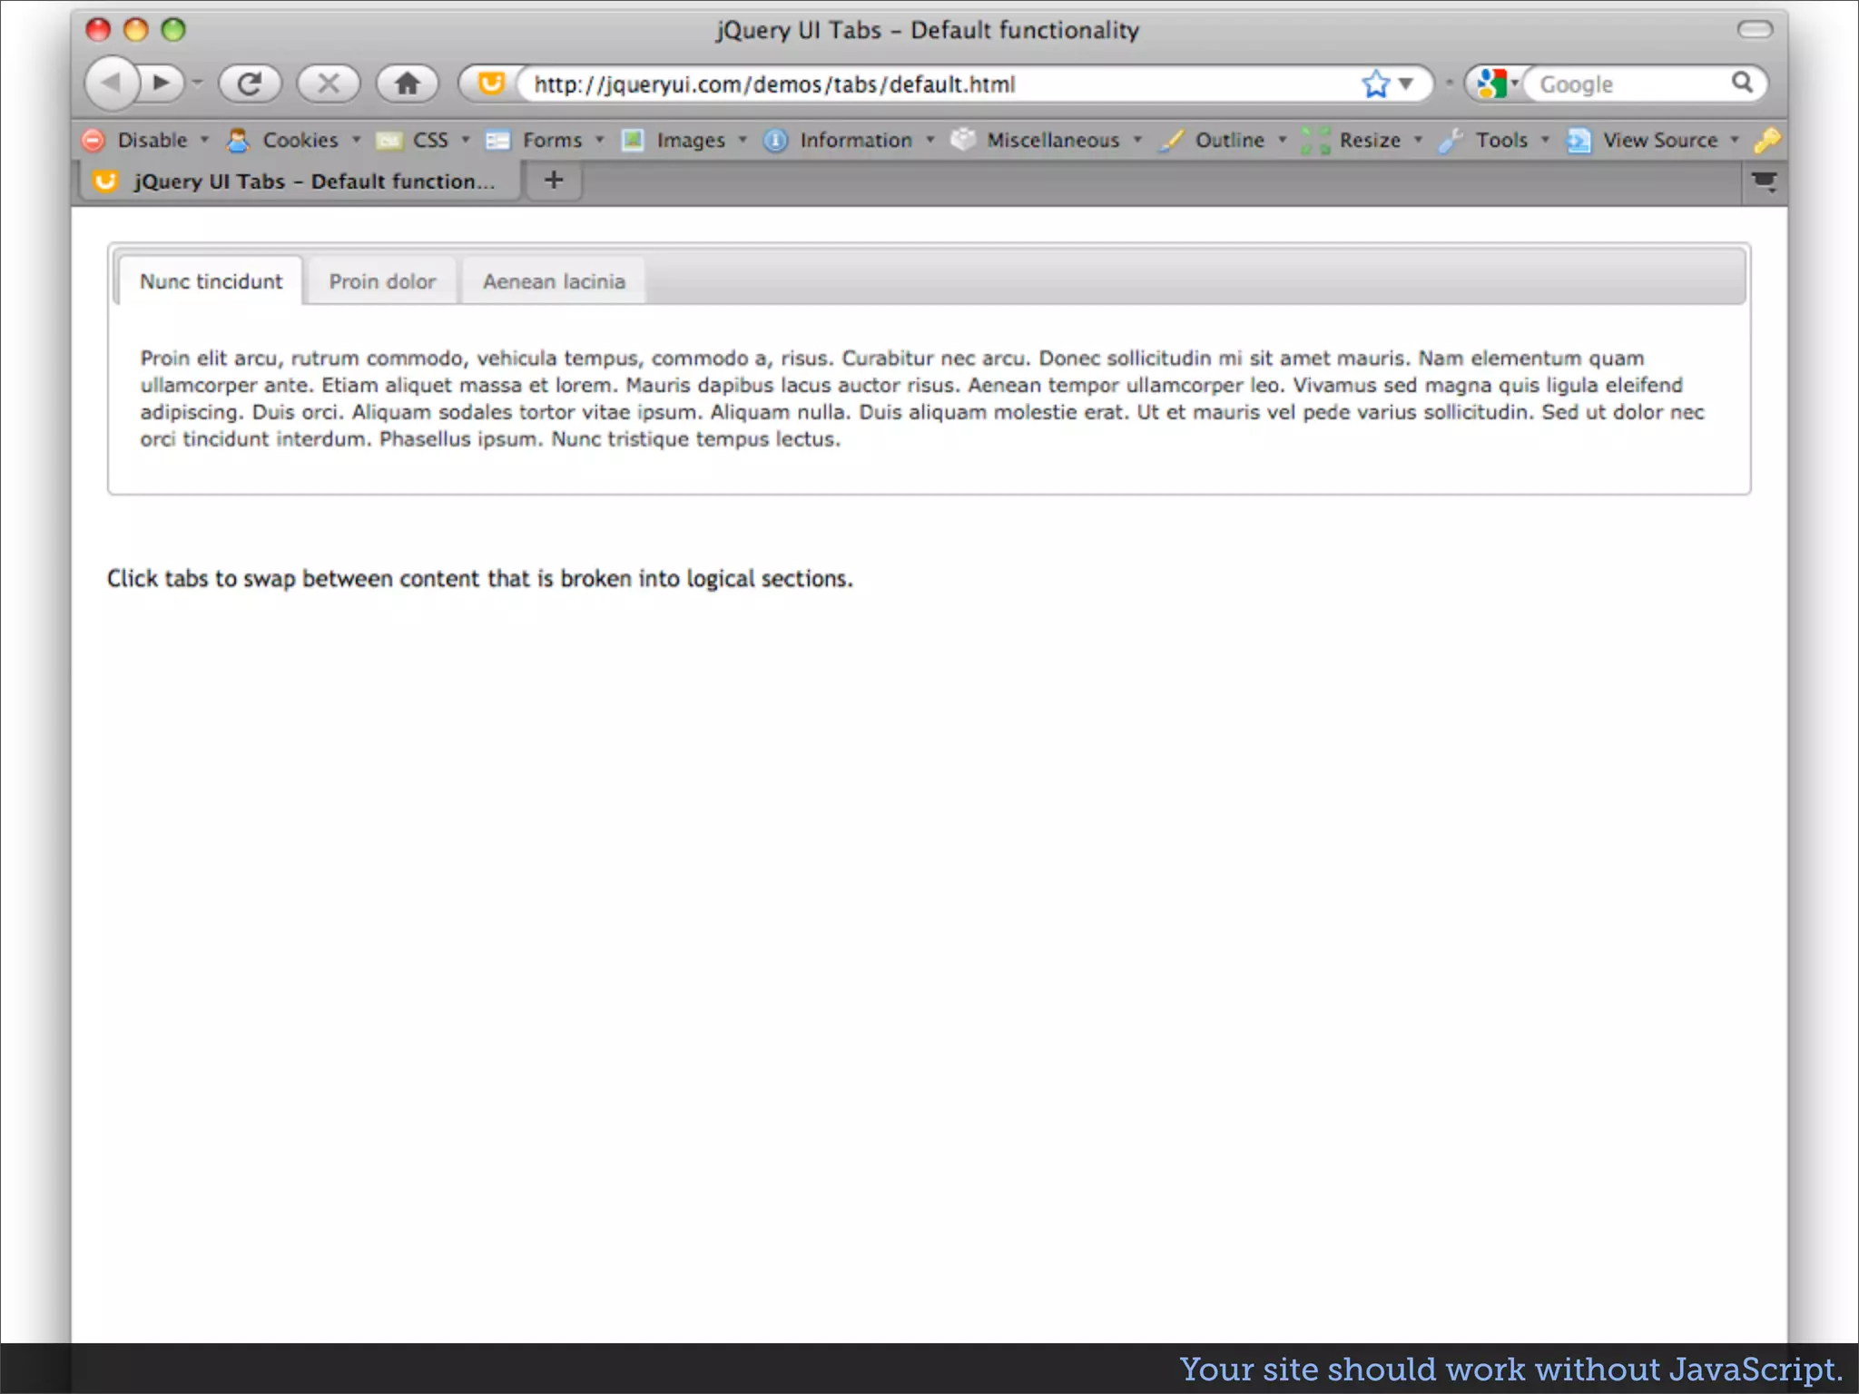Image resolution: width=1859 pixels, height=1394 pixels.
Task: Click the Cookies person icon
Action: [238, 140]
